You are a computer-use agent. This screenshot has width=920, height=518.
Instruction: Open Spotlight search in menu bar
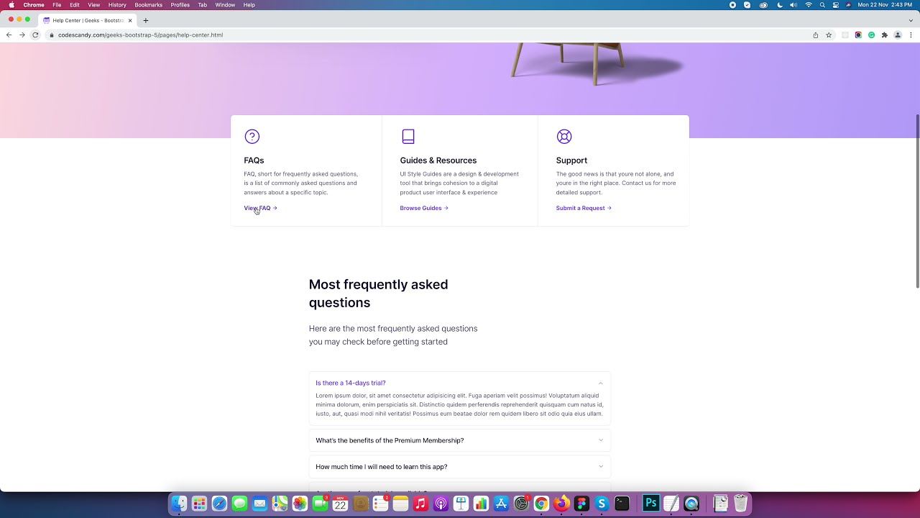point(822,5)
